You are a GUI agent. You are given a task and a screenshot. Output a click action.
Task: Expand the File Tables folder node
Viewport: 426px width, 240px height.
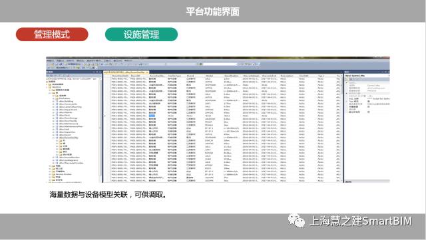pyautogui.click(x=53, y=98)
